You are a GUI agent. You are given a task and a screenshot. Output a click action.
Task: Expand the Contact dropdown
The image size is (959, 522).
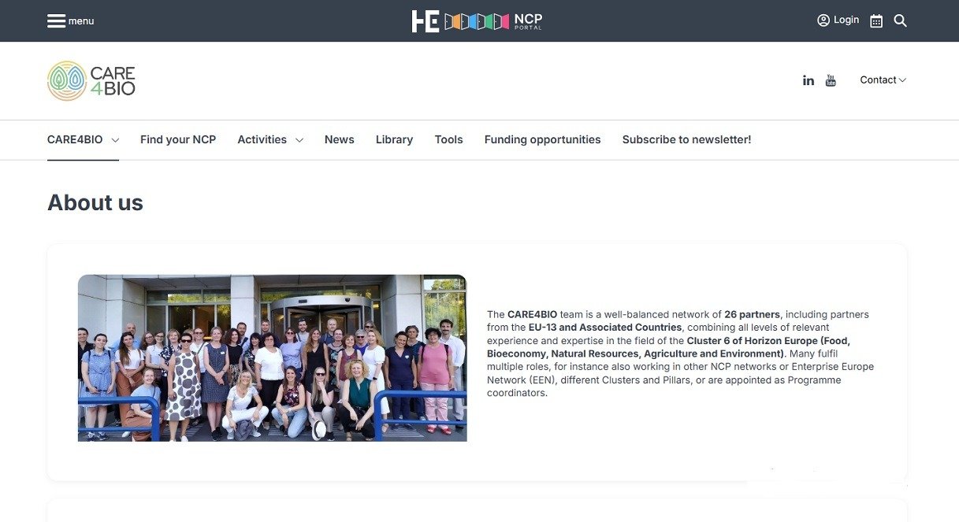click(x=883, y=80)
